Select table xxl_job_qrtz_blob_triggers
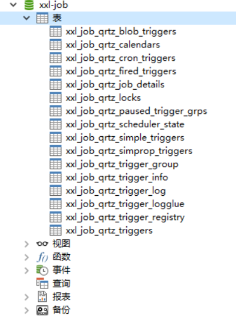 click(121, 32)
